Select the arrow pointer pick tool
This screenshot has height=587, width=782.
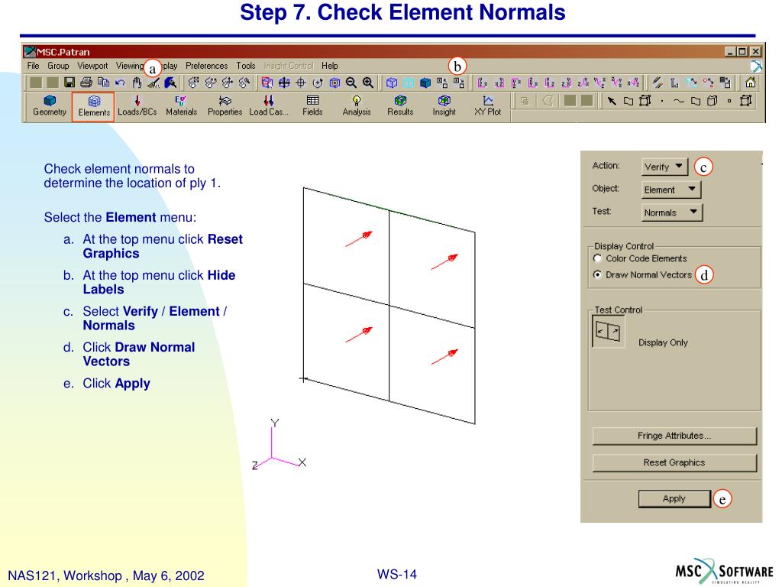[612, 101]
